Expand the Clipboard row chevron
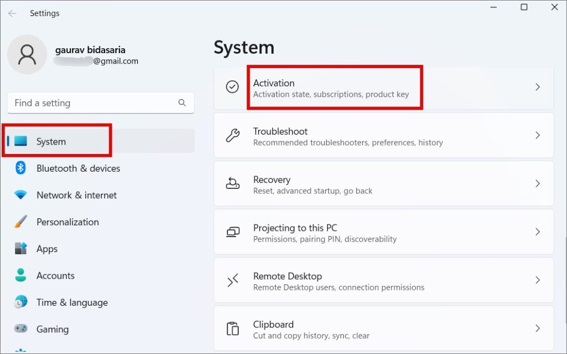Screen dimensions: 567x354 pos(538,329)
